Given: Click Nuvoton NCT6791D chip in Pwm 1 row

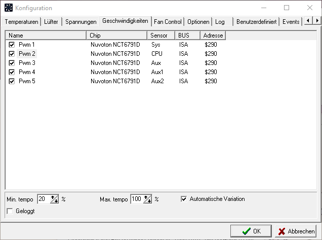Looking at the screenshot, I should point(115,45).
